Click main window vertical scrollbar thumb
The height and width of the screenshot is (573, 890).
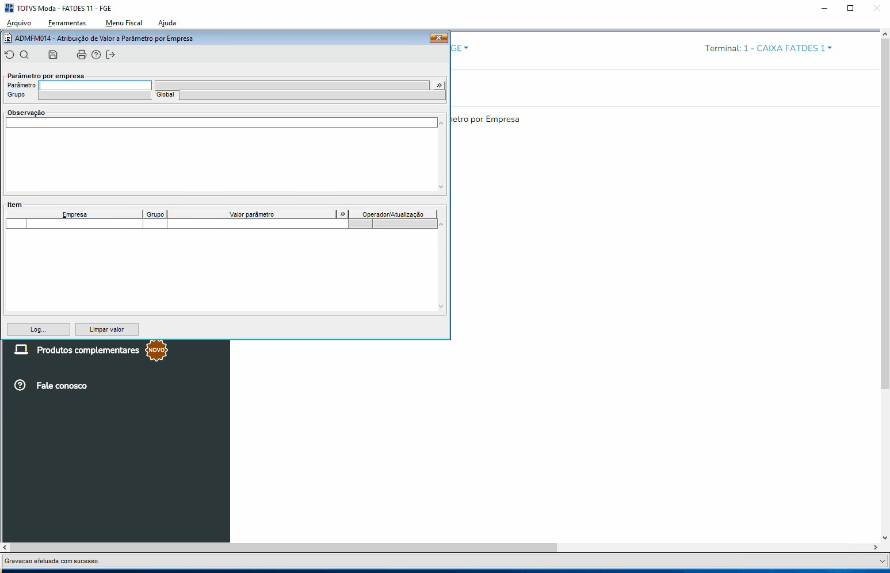click(x=885, y=214)
